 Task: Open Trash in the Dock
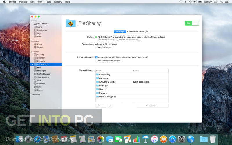tap(213, 139)
